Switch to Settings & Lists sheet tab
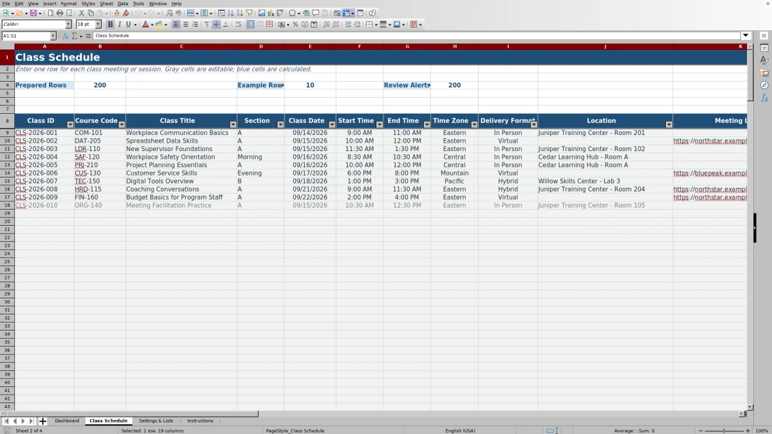 click(x=156, y=421)
